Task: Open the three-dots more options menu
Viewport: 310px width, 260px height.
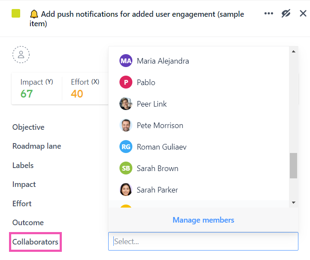Action: point(269,13)
